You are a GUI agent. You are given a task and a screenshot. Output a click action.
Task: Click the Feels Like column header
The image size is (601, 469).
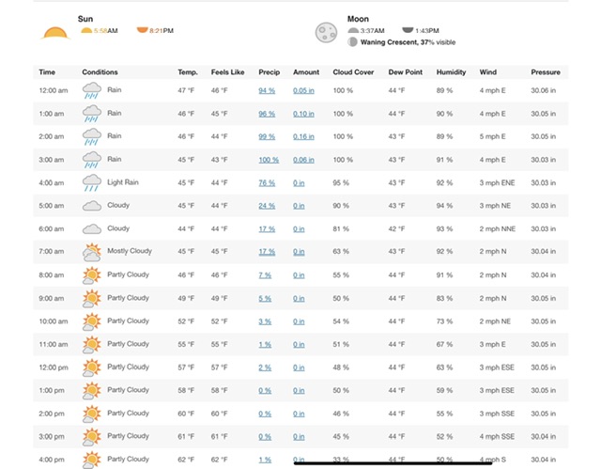227,72
